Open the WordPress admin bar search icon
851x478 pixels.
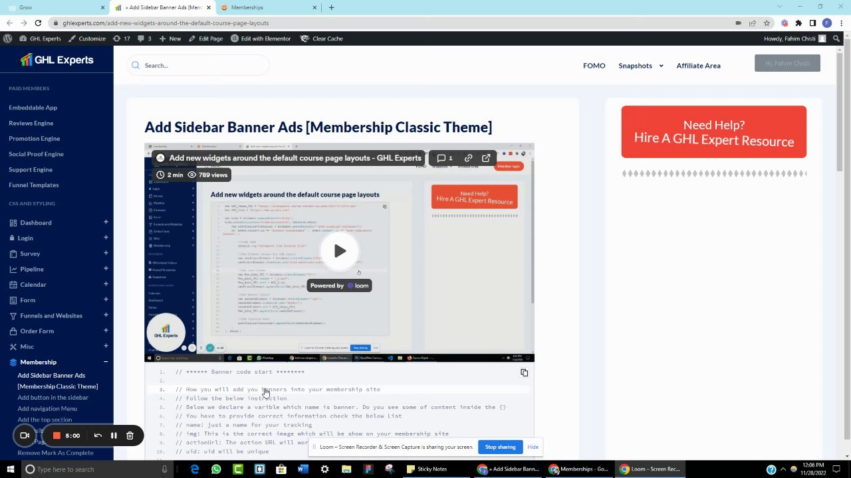coord(836,39)
